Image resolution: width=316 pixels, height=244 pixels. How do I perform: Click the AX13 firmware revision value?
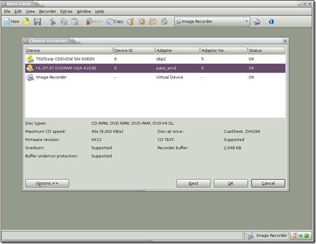[96, 140]
